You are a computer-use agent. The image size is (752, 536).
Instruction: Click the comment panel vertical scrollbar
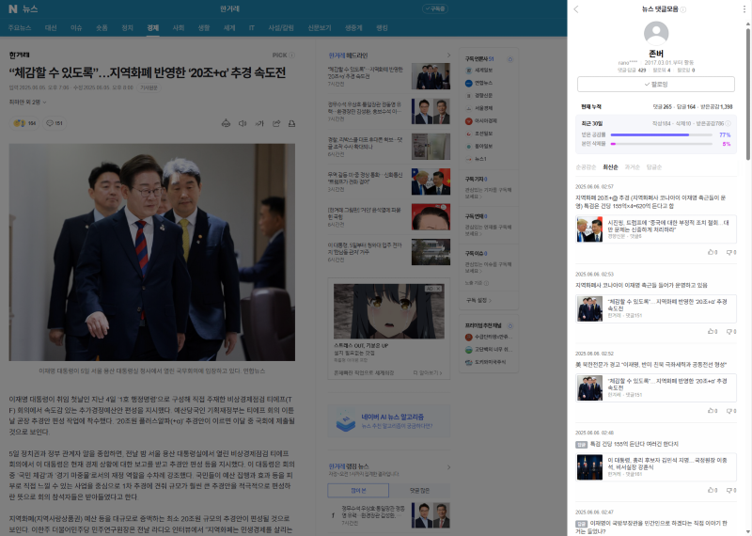click(x=747, y=94)
